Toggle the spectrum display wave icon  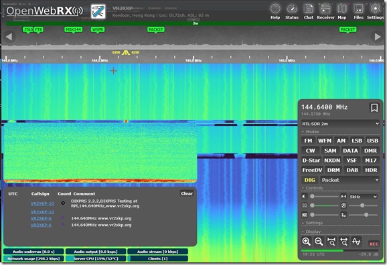point(356,242)
